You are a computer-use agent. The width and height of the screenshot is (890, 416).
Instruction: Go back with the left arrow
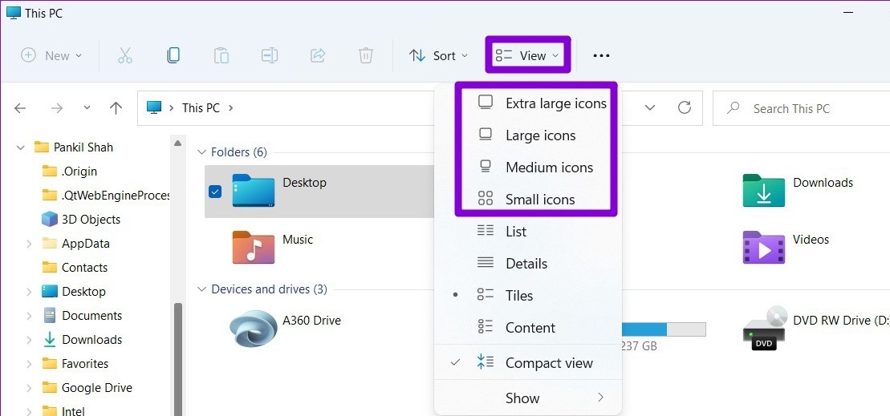coord(20,108)
